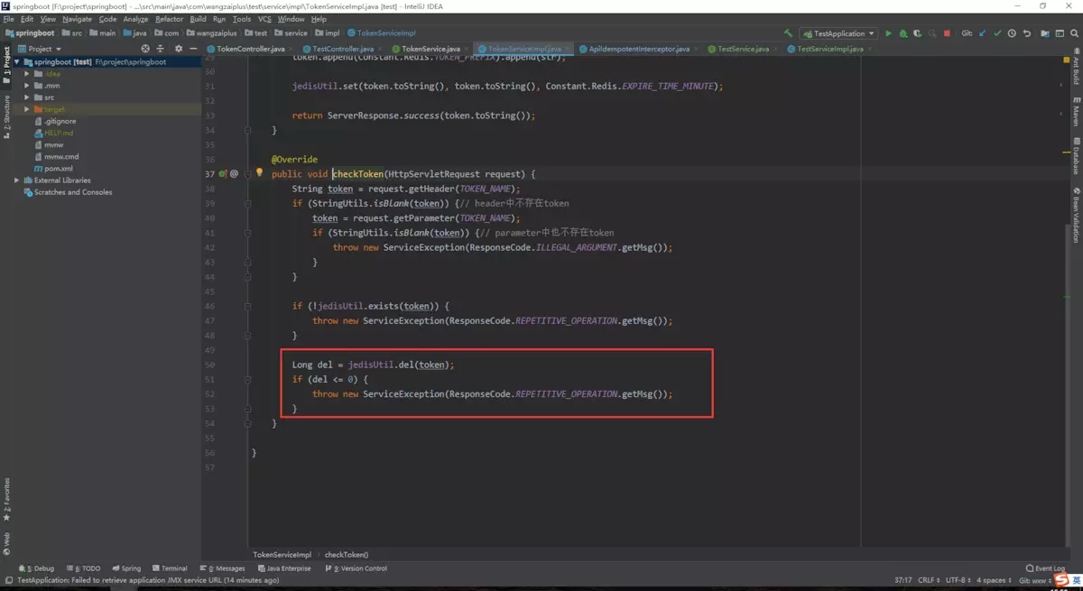Open the Messages tool window
1083x591 pixels.
click(222, 568)
